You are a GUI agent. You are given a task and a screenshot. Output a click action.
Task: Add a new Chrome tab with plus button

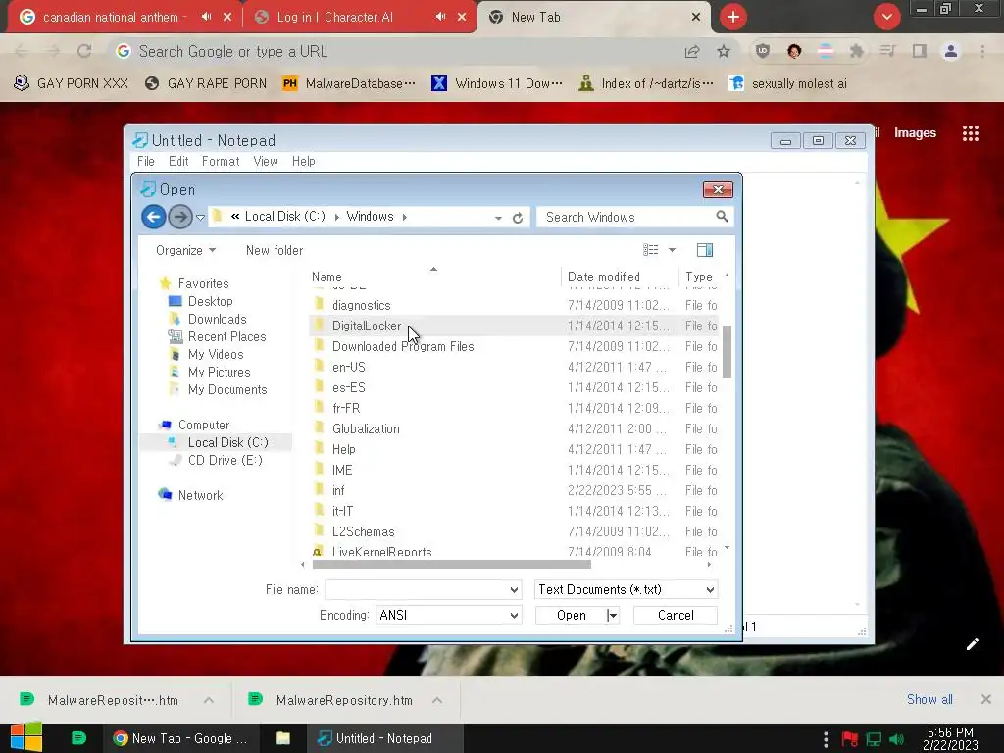pyautogui.click(x=733, y=17)
